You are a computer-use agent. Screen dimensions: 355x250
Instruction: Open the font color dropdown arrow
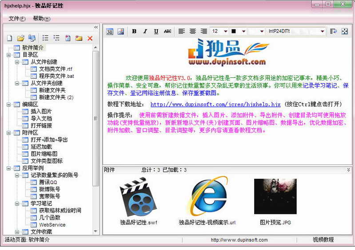[243, 31]
